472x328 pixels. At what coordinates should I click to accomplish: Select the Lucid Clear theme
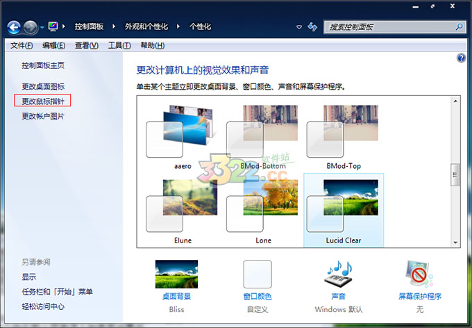(x=344, y=211)
